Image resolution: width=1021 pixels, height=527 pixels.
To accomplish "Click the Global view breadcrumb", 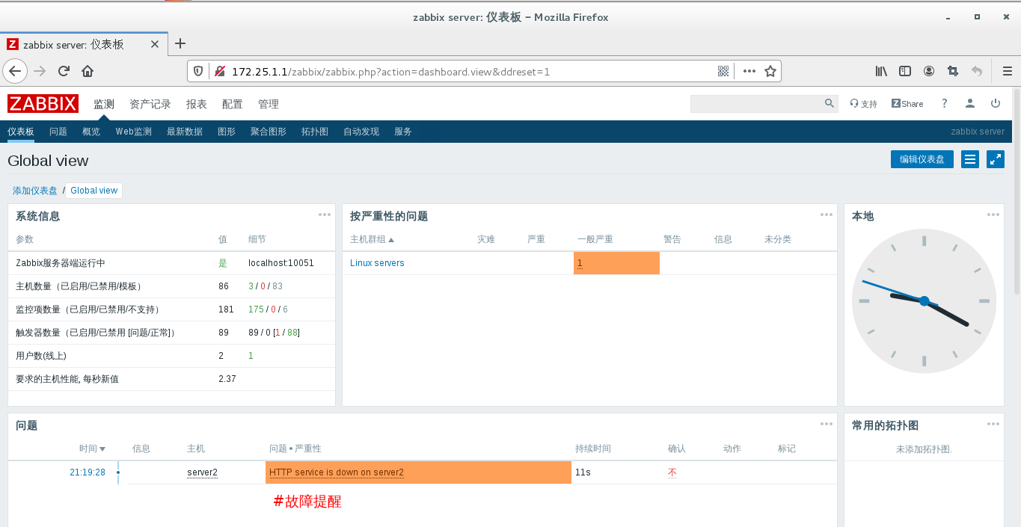I will pos(93,191).
